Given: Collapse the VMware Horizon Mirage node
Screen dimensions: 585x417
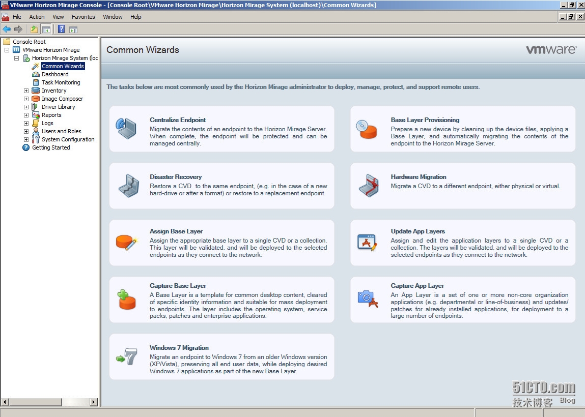Looking at the screenshot, I should pyautogui.click(x=7, y=50).
